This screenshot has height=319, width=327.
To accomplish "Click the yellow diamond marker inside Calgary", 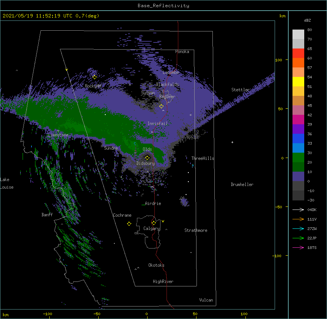I will [x=154, y=223].
